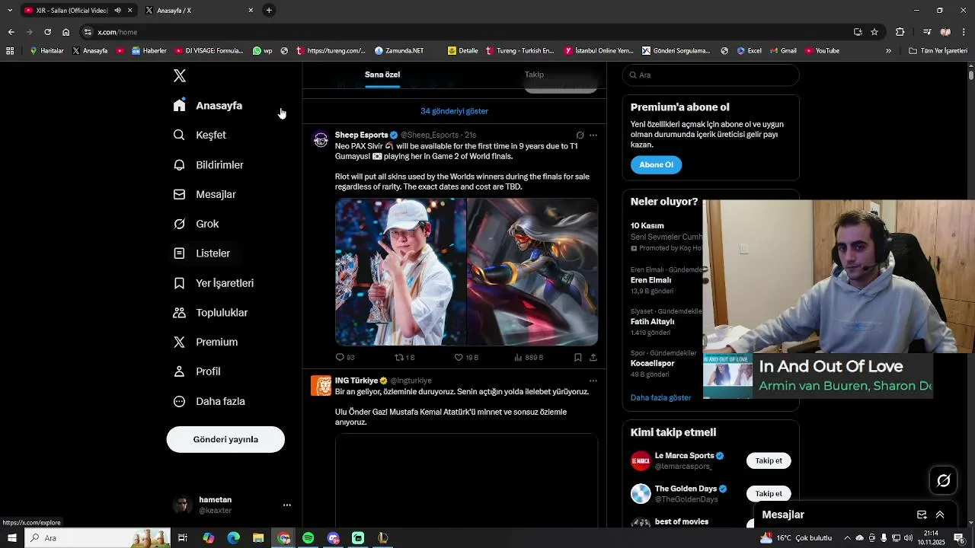Mute the XIR - Sallan tab audio
975x548 pixels.
(117, 11)
